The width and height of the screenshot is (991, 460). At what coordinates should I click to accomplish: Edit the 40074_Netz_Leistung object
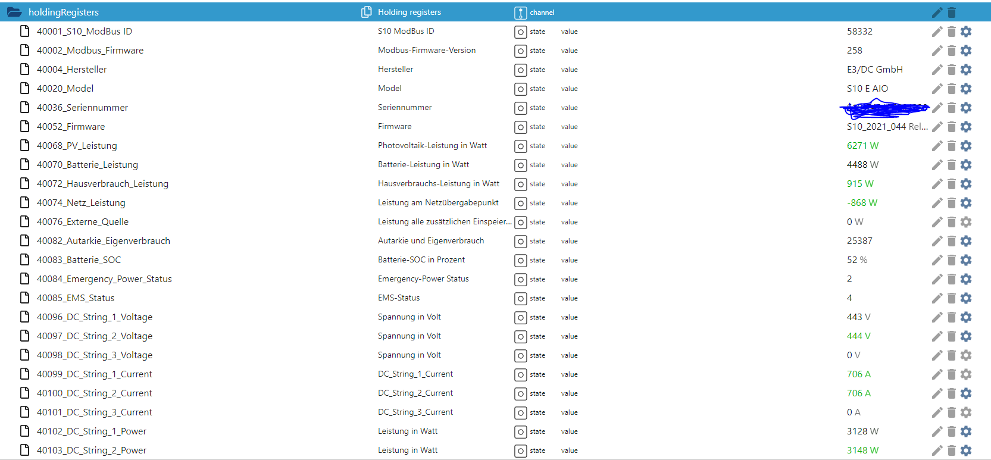937,203
